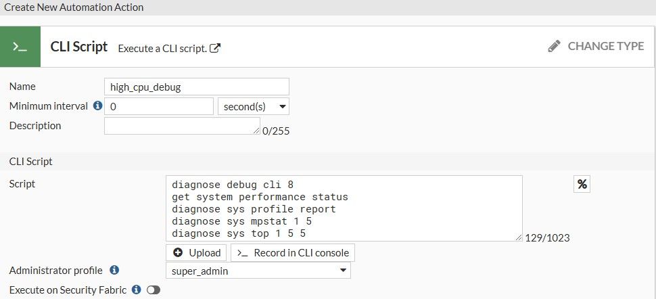This screenshot has height=299, width=656.
Task: Click into the empty Description text box
Action: click(x=181, y=126)
